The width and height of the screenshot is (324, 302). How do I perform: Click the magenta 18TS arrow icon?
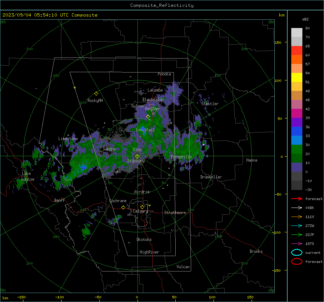tap(297, 244)
